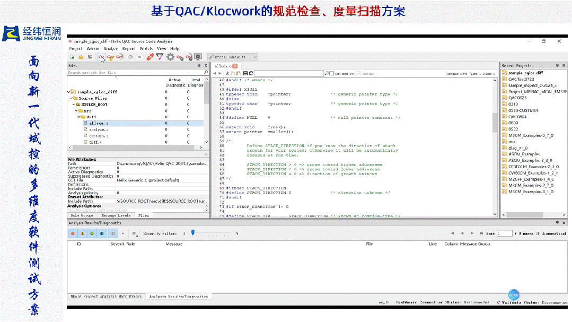Click the editor find text field
This screenshot has width=572, height=322.
click(x=289, y=73)
